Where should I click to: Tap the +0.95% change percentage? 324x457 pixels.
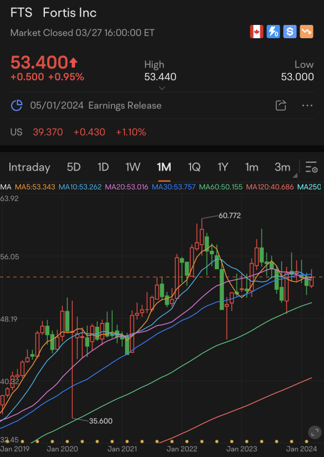(66, 77)
